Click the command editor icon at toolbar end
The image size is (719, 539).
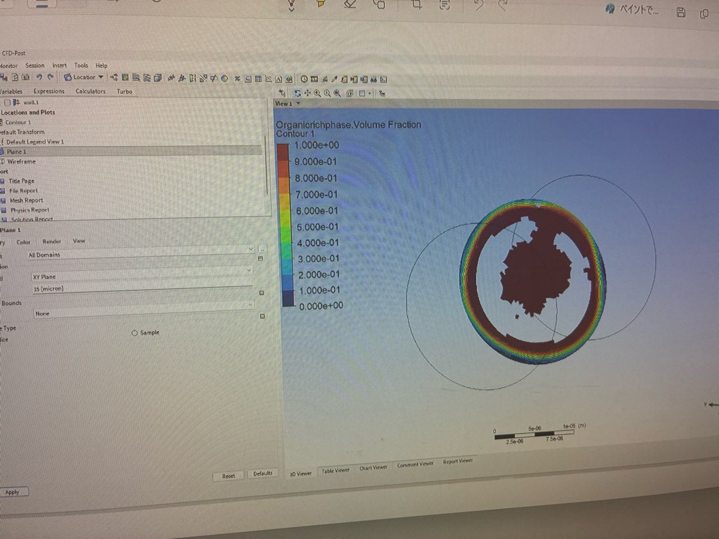pyautogui.click(x=384, y=80)
